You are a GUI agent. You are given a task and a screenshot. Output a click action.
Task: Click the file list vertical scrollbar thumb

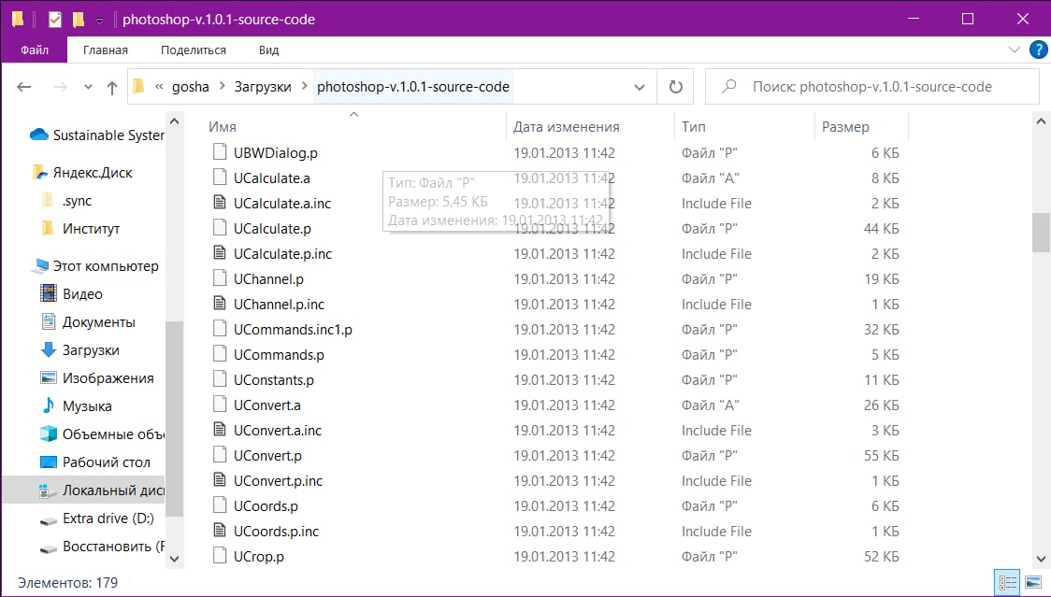(1041, 232)
